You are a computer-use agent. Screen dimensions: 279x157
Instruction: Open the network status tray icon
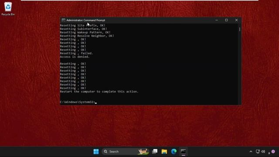tap(258, 151)
